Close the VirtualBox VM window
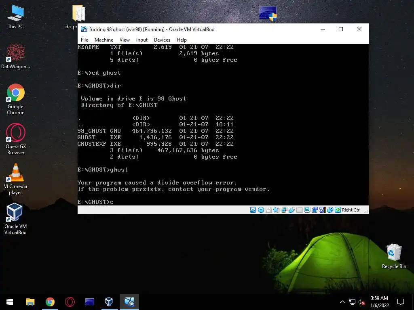The width and height of the screenshot is (414, 310). (359, 29)
